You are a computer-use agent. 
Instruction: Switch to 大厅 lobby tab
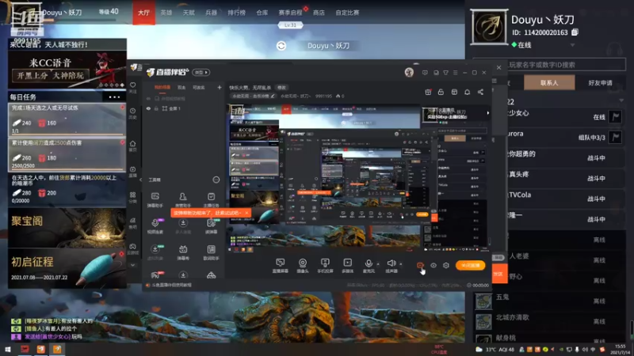pos(144,13)
